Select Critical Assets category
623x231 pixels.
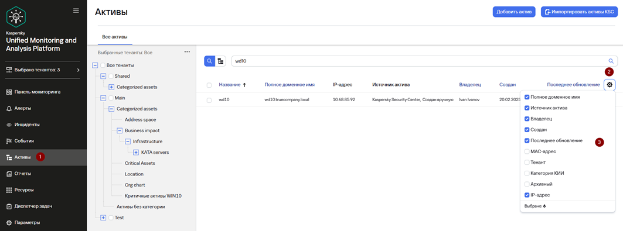pyautogui.click(x=140, y=163)
